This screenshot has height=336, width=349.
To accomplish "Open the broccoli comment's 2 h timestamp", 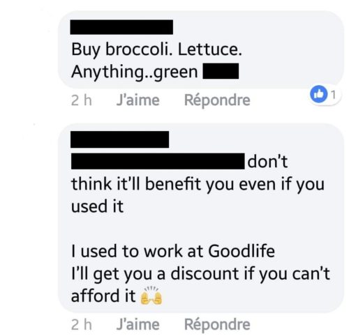I will pos(82,100).
